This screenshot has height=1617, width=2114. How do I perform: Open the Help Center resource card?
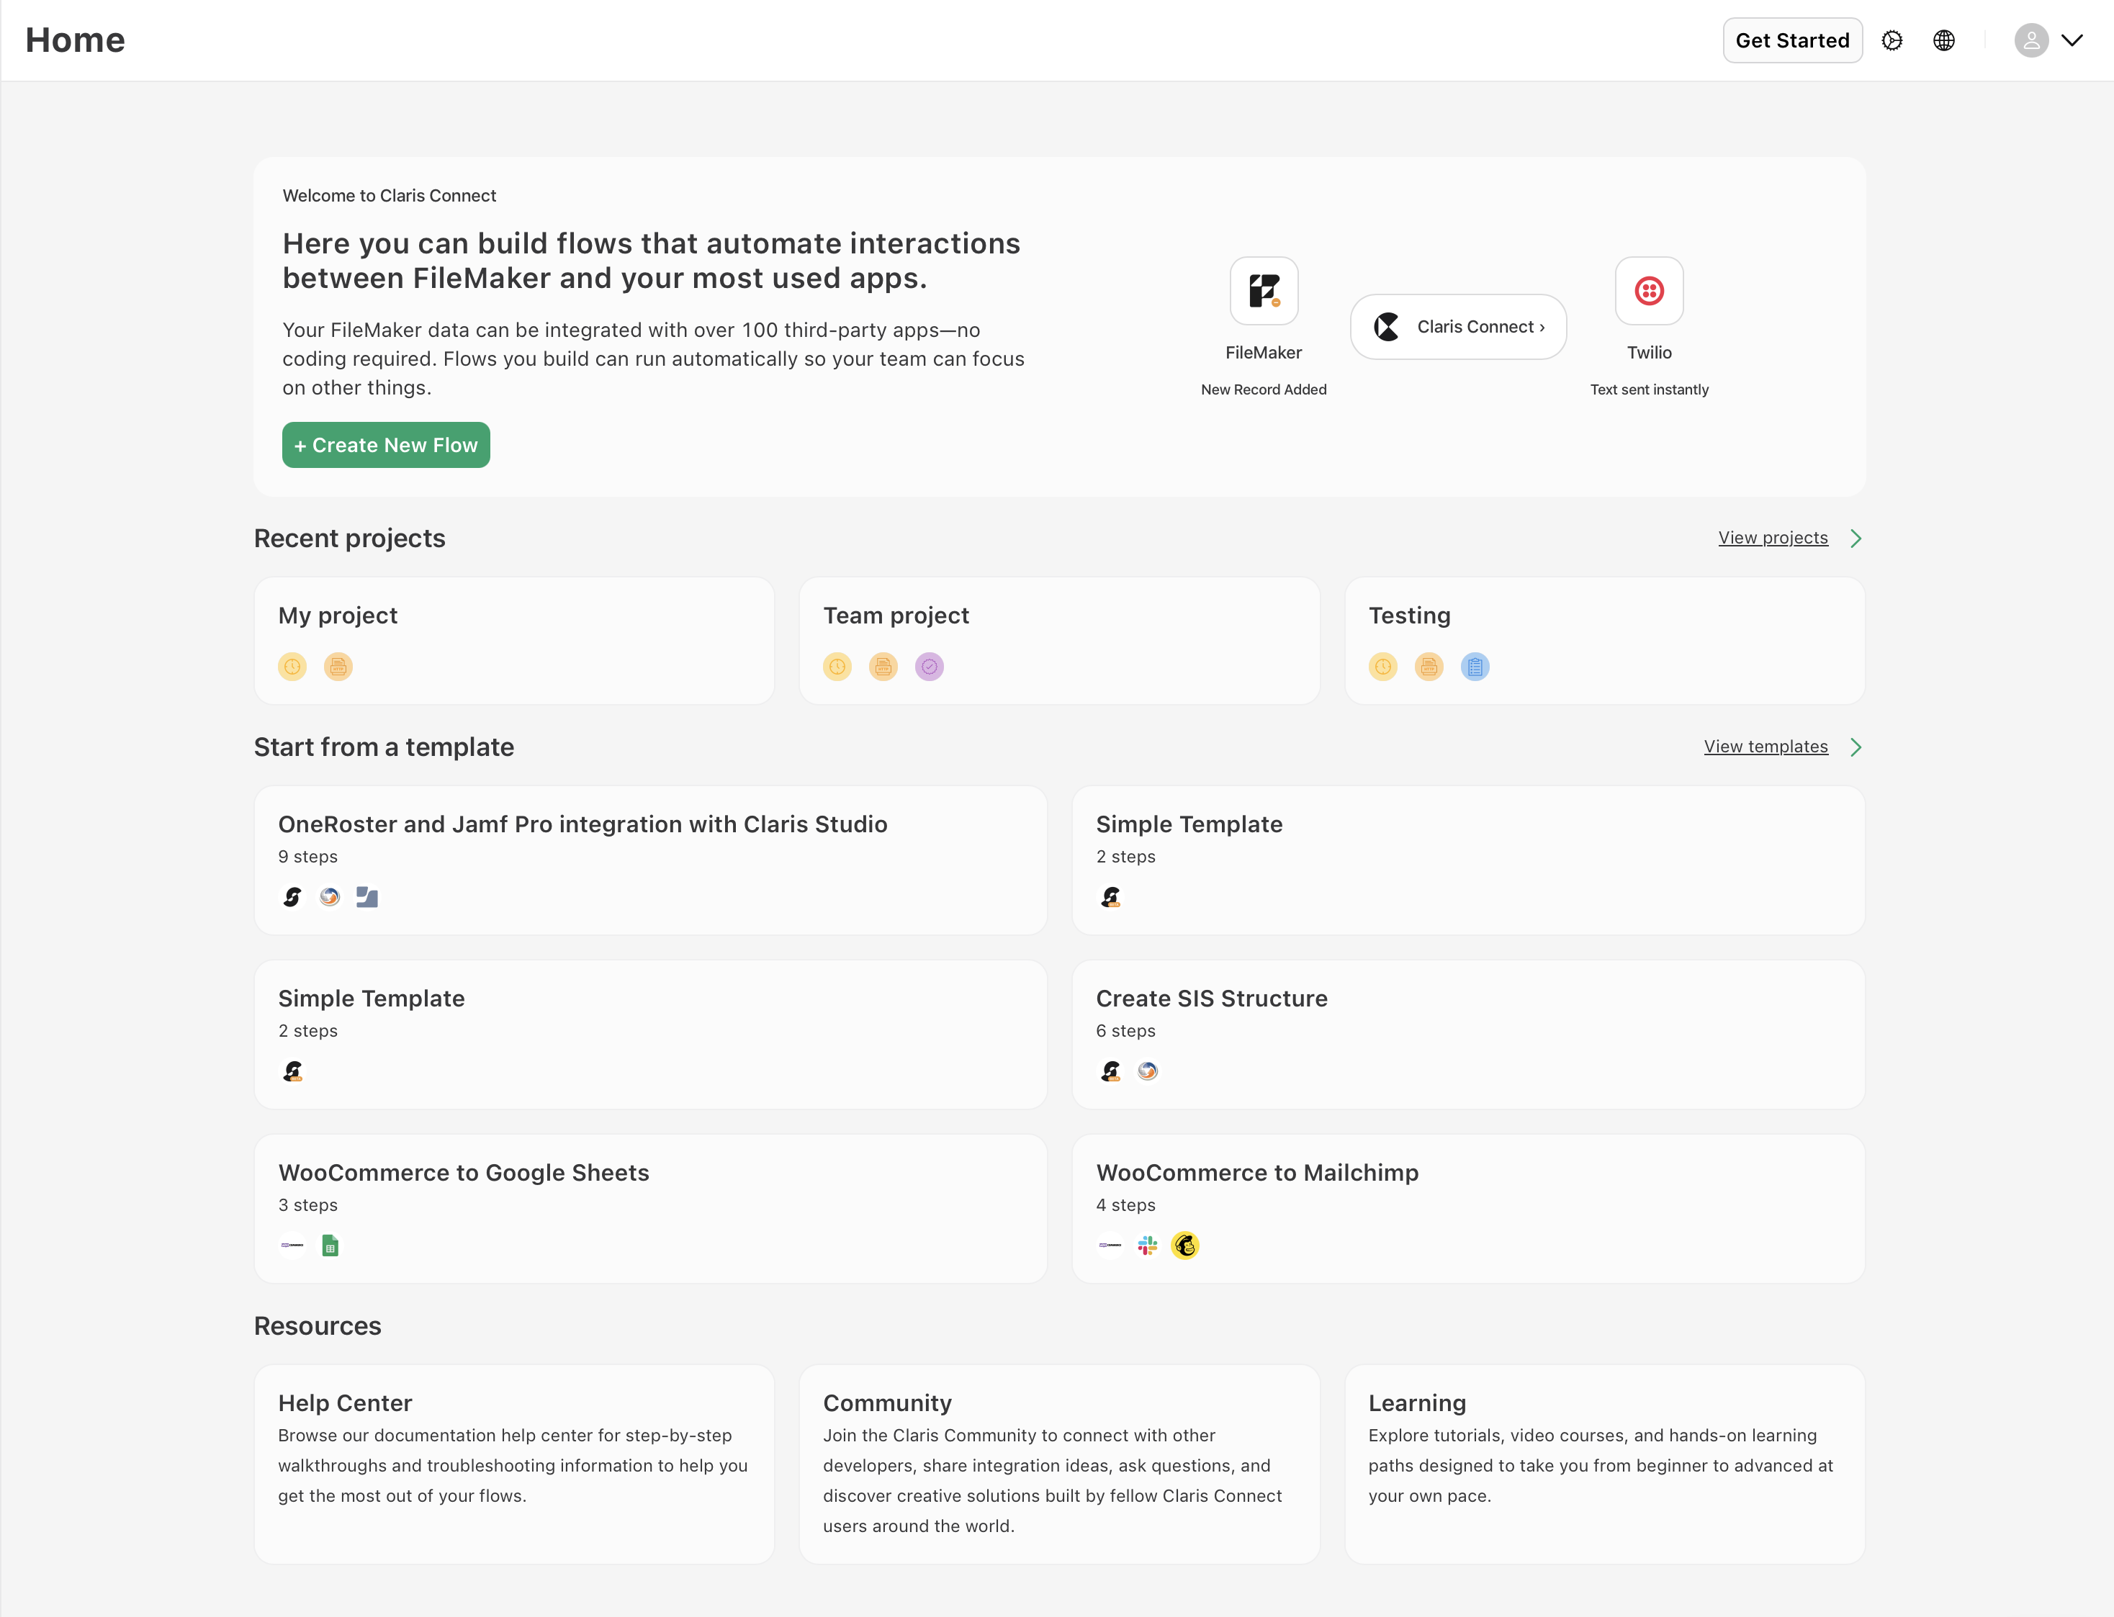tap(514, 1464)
